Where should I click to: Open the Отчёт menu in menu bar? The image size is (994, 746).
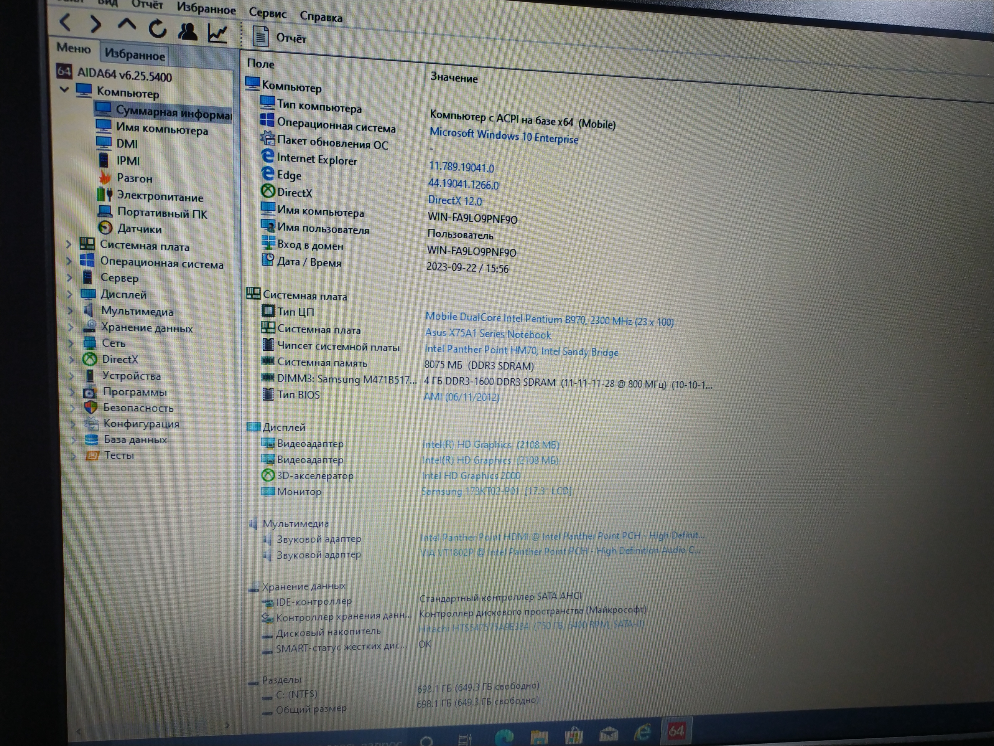pyautogui.click(x=147, y=5)
